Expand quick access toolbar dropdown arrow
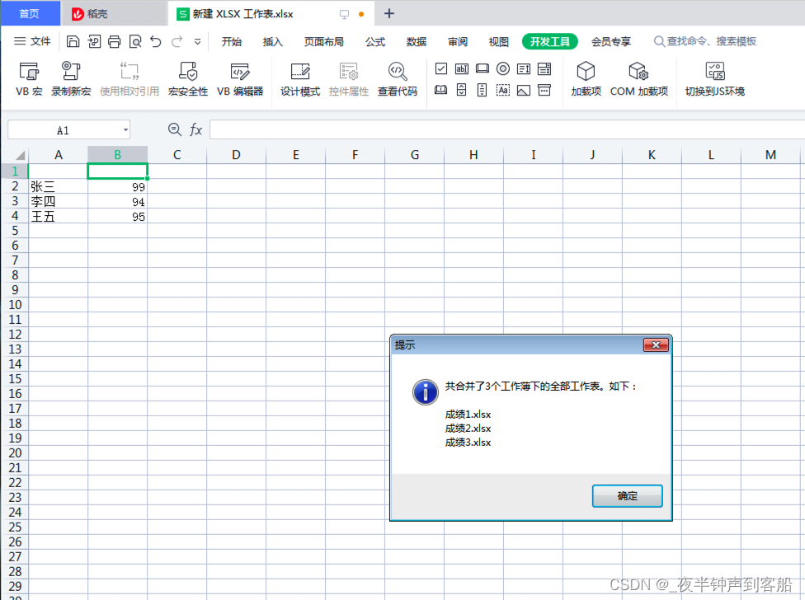 click(x=198, y=42)
